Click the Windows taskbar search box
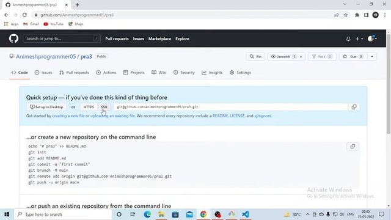 pos(63,215)
